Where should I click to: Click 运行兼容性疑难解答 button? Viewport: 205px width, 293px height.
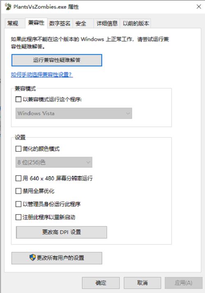click(57, 60)
